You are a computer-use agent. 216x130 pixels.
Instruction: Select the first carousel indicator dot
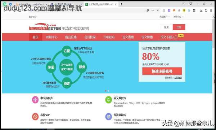click(106, 91)
